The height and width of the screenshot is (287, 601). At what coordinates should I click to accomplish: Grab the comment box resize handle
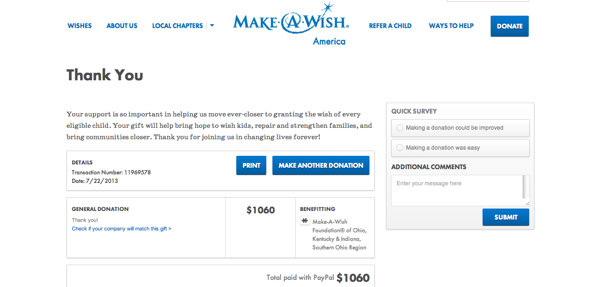527,203
